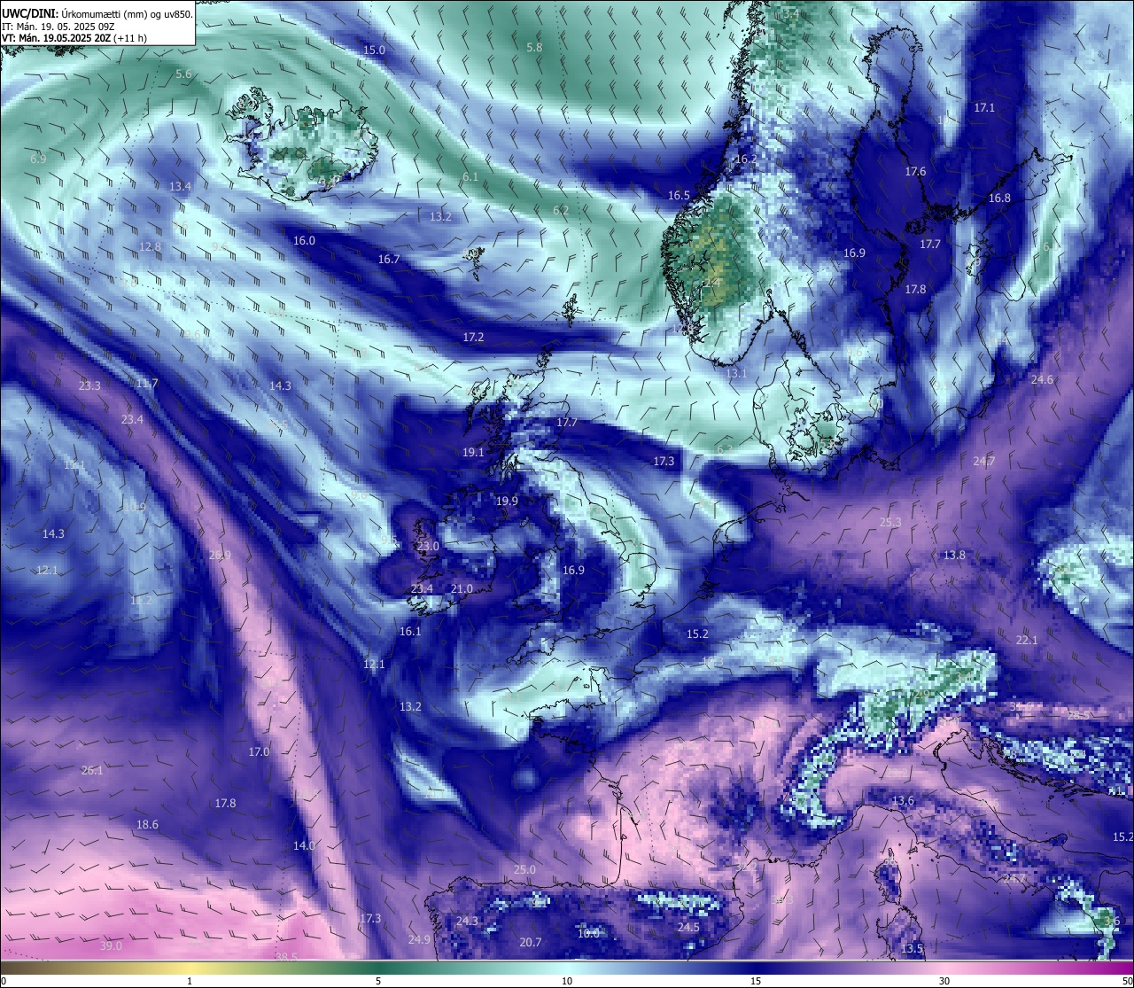Viewport: 1134px width, 988px height.
Task: Click the 'UWC/DINI: Úrkomumætti (mm) og uv850.' title
Action: point(97,13)
